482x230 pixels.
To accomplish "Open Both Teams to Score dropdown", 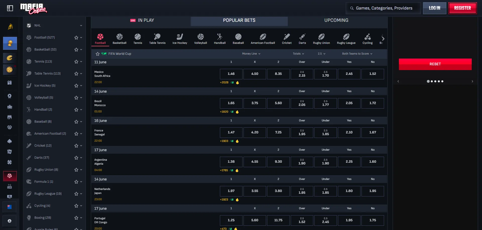I will [357, 54].
